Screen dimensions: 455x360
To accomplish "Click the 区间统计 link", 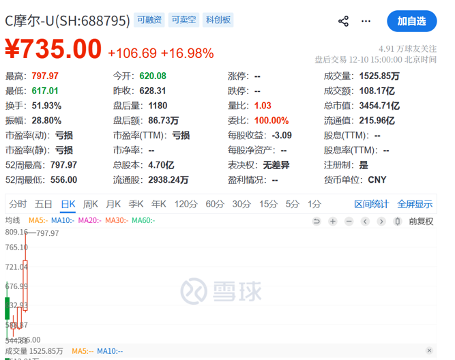I will 372,204.
